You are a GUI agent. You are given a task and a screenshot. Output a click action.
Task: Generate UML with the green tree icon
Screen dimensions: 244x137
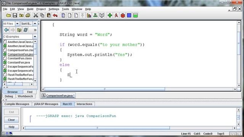95,15
